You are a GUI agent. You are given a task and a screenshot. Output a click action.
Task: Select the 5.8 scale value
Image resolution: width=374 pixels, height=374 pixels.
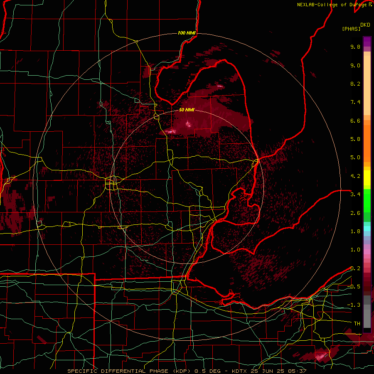click(355, 139)
